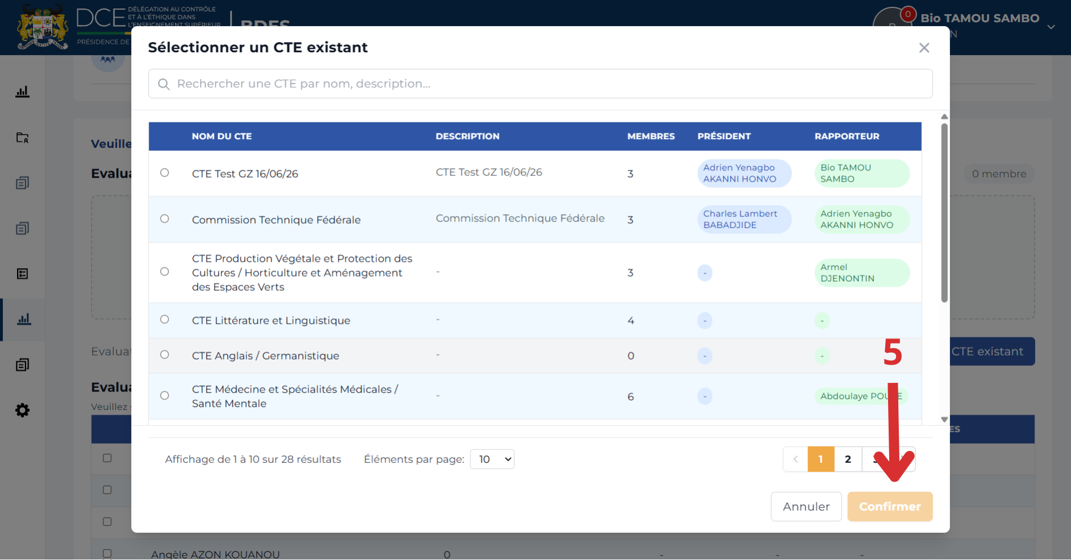Viewport: 1071px width, 560px height.
Task: Click Bio TAMOU SAMBO user name in header
Action: pos(980,18)
